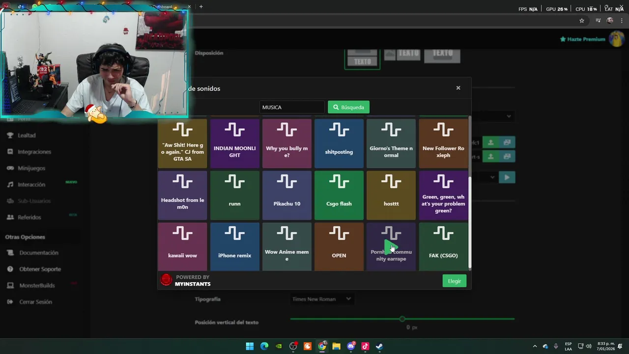Pick Giorno's Theme normal sound
The width and height of the screenshot is (629, 354).
pos(391,144)
